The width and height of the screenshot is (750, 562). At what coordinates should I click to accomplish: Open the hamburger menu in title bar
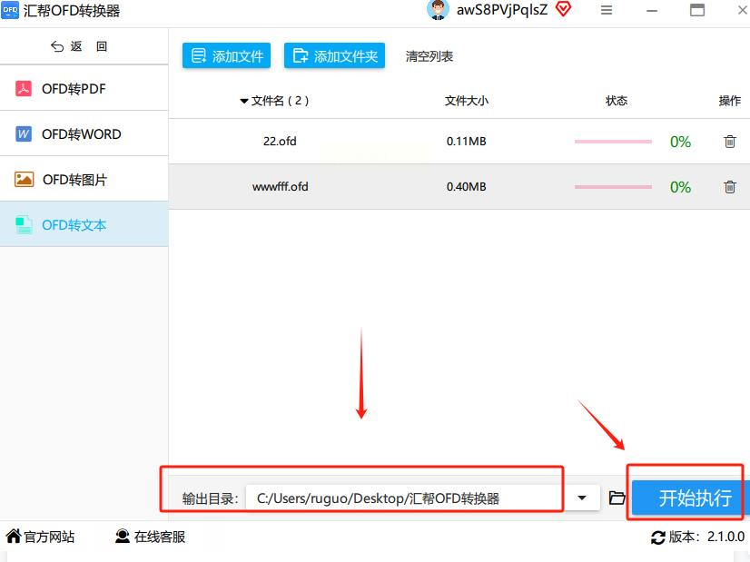(x=607, y=10)
